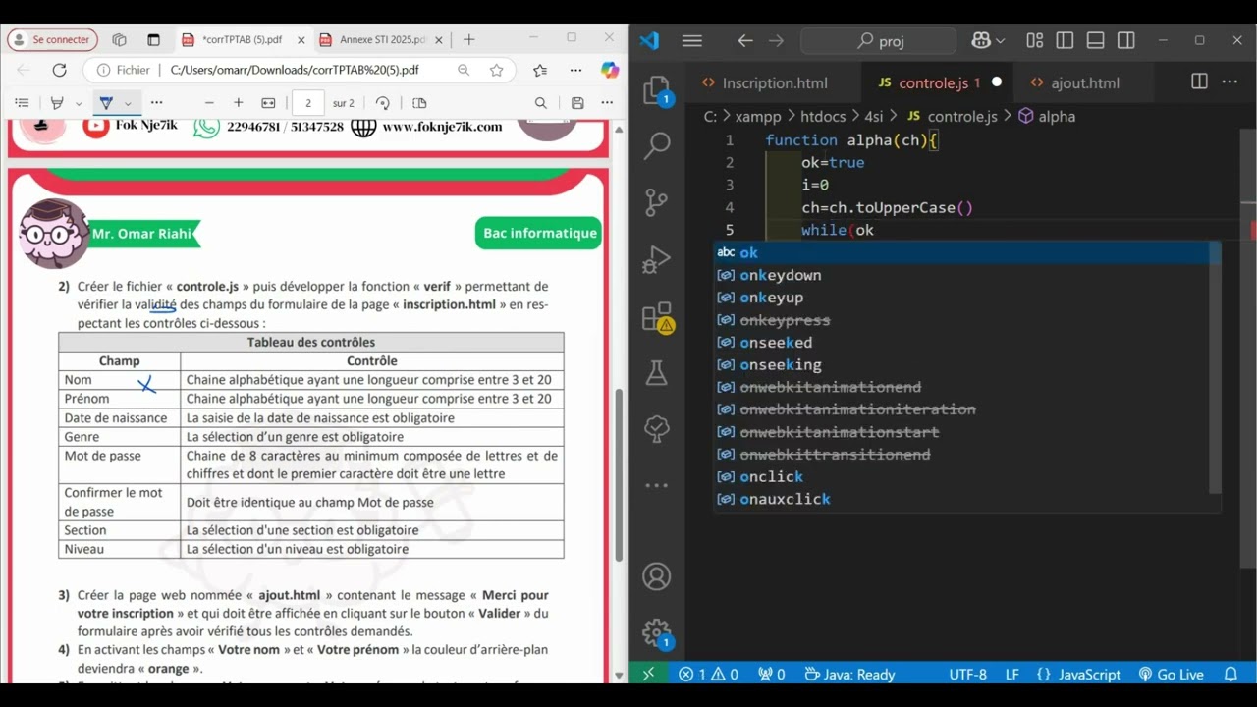Click Se connecter in Edge

point(52,39)
